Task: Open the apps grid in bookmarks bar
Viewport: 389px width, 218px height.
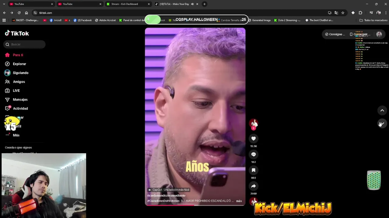Action: (4, 20)
